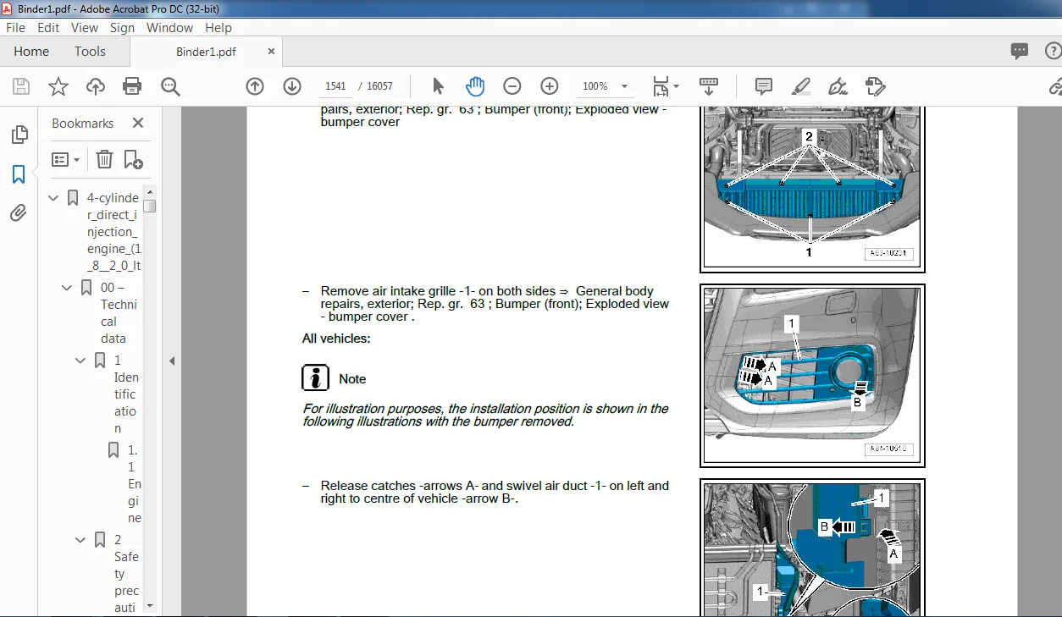
Task: Select the Binder1.pdf document tab
Action: coord(206,52)
